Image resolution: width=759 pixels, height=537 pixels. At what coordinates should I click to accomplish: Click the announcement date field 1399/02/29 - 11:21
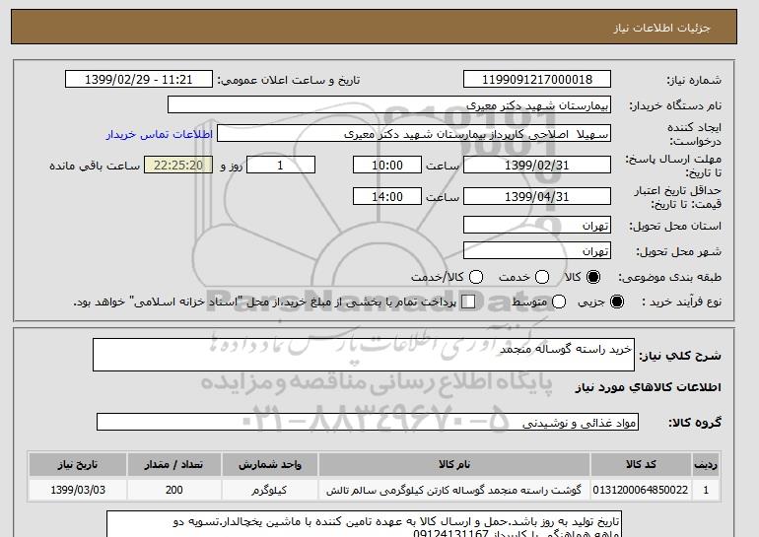click(139, 80)
